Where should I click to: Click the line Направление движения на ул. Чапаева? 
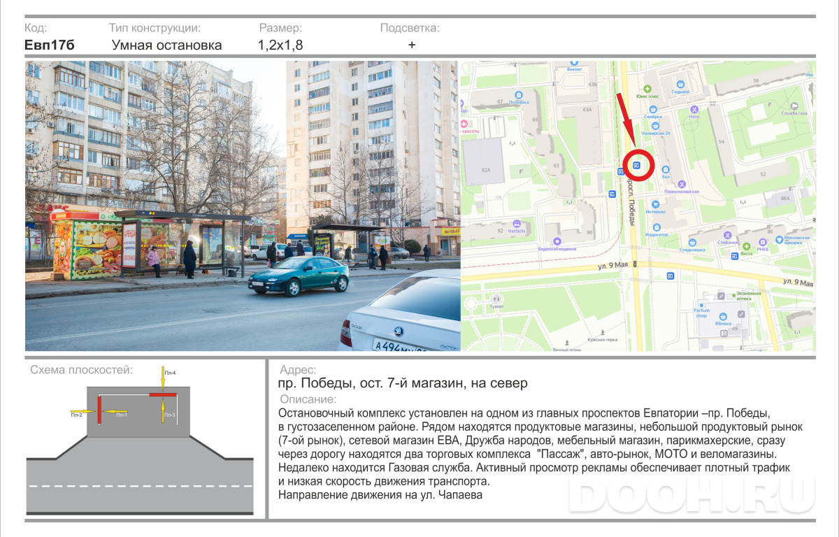coord(380,495)
